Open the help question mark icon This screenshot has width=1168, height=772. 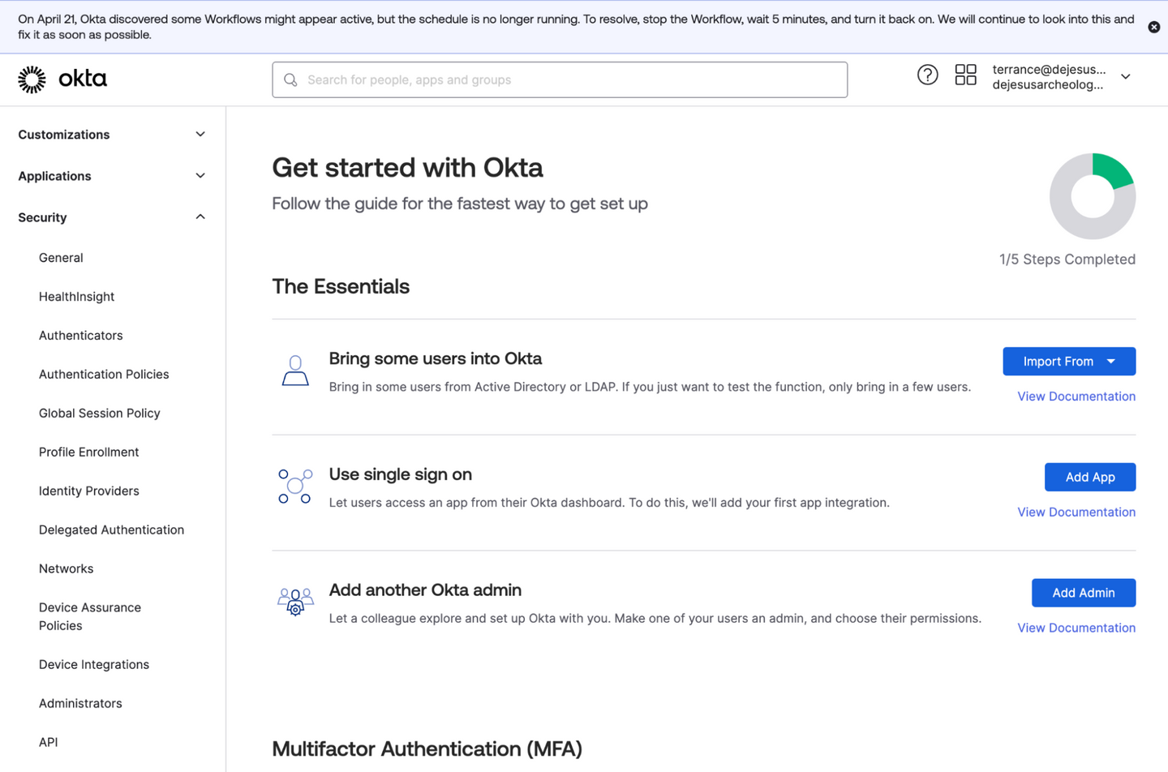pos(927,75)
